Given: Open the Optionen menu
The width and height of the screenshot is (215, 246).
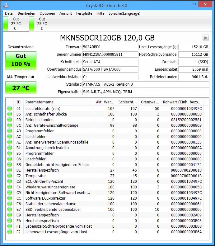Looking at the screenshot, I should (47, 13).
